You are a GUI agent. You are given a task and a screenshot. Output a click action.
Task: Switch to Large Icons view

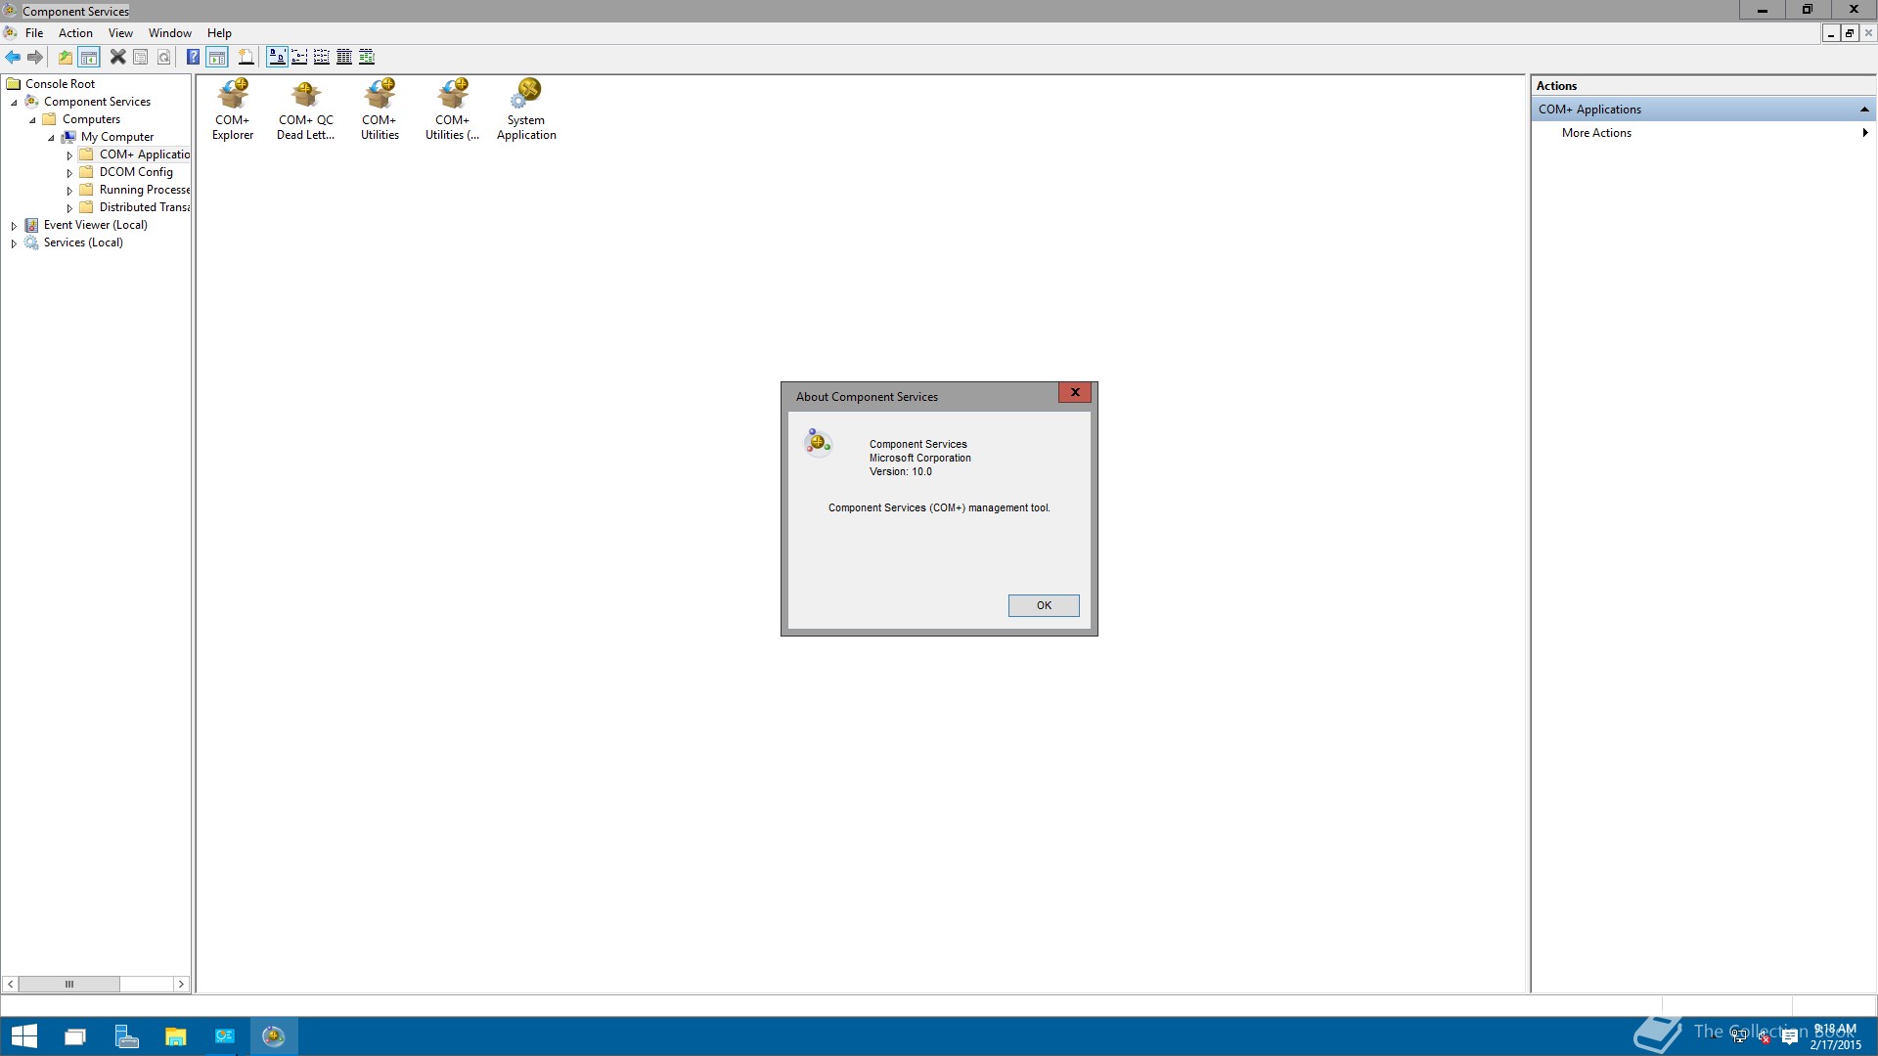click(x=277, y=57)
